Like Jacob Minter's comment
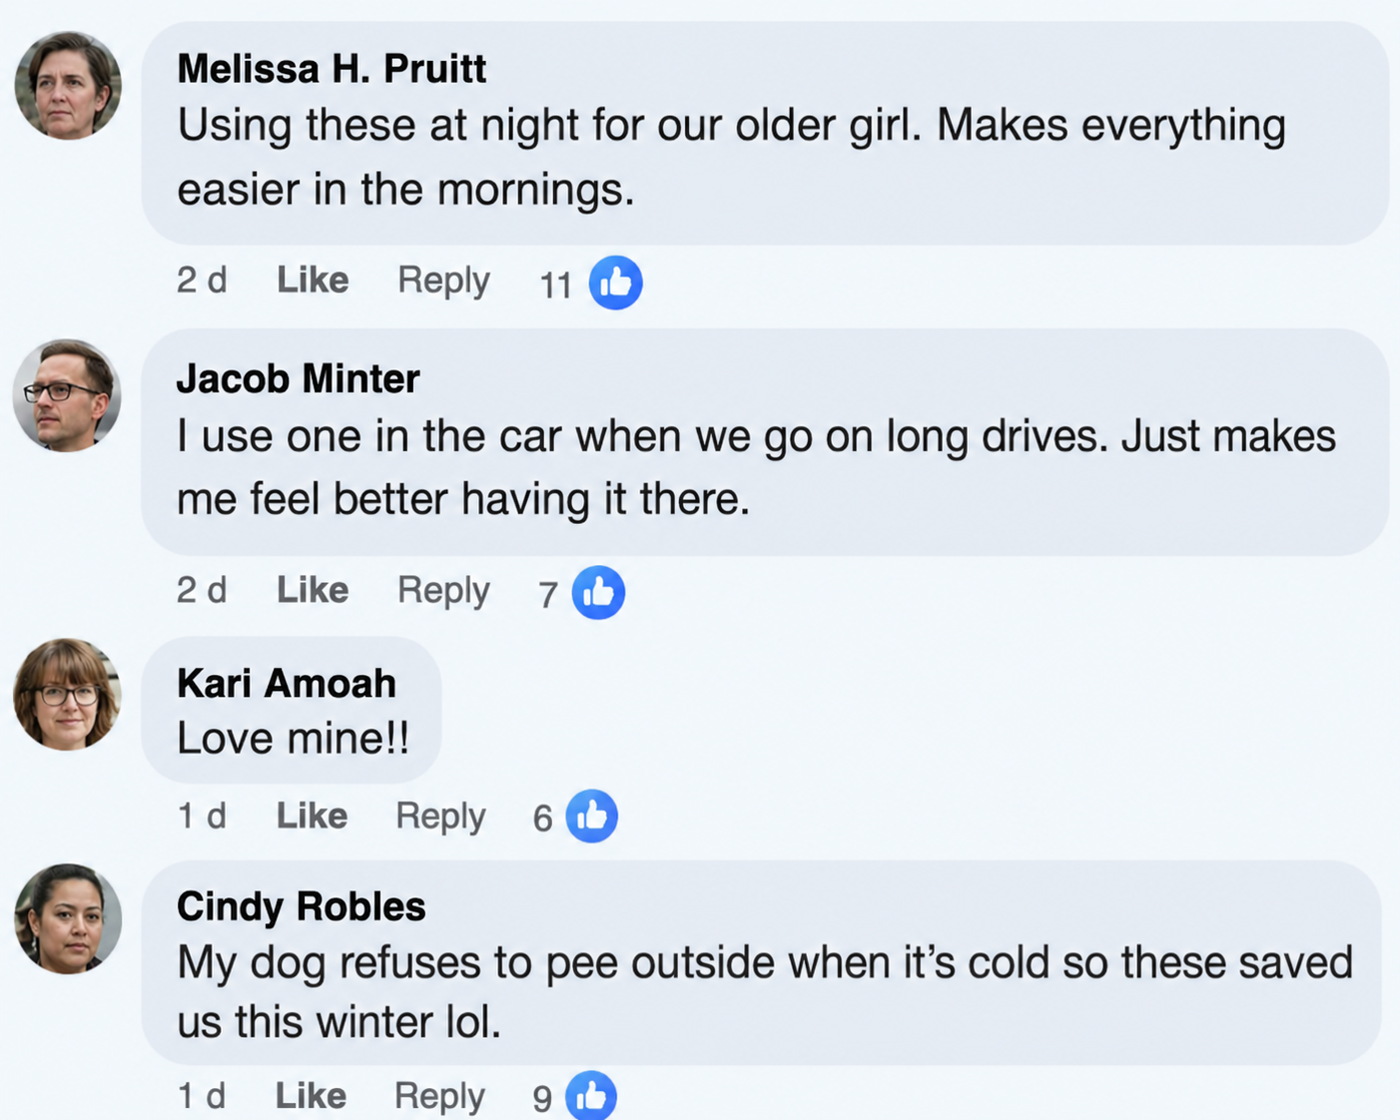 click(313, 590)
